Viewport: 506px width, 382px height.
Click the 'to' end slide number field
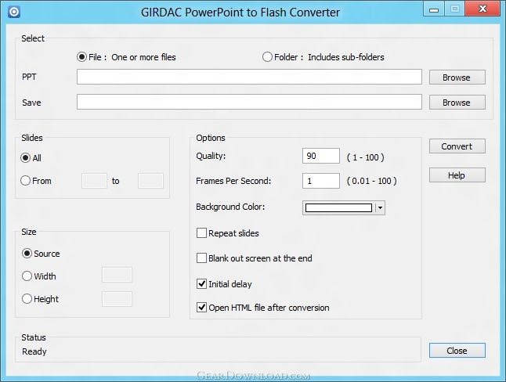tap(150, 181)
